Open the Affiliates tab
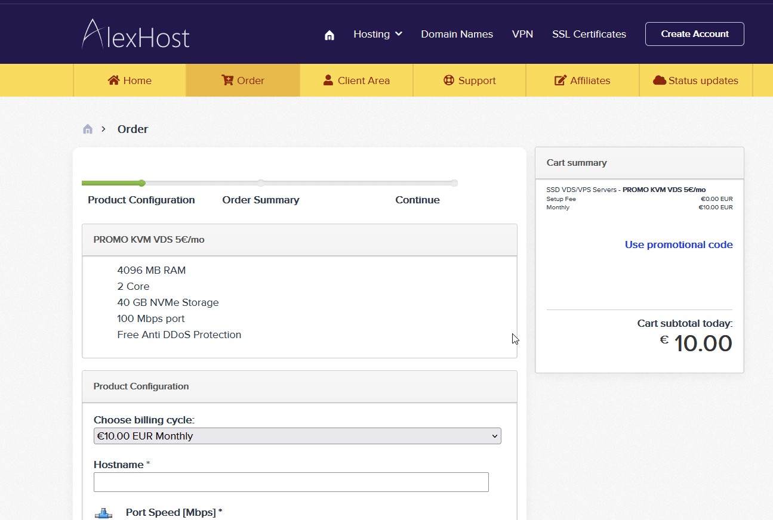The height and width of the screenshot is (520, 773). tap(583, 81)
